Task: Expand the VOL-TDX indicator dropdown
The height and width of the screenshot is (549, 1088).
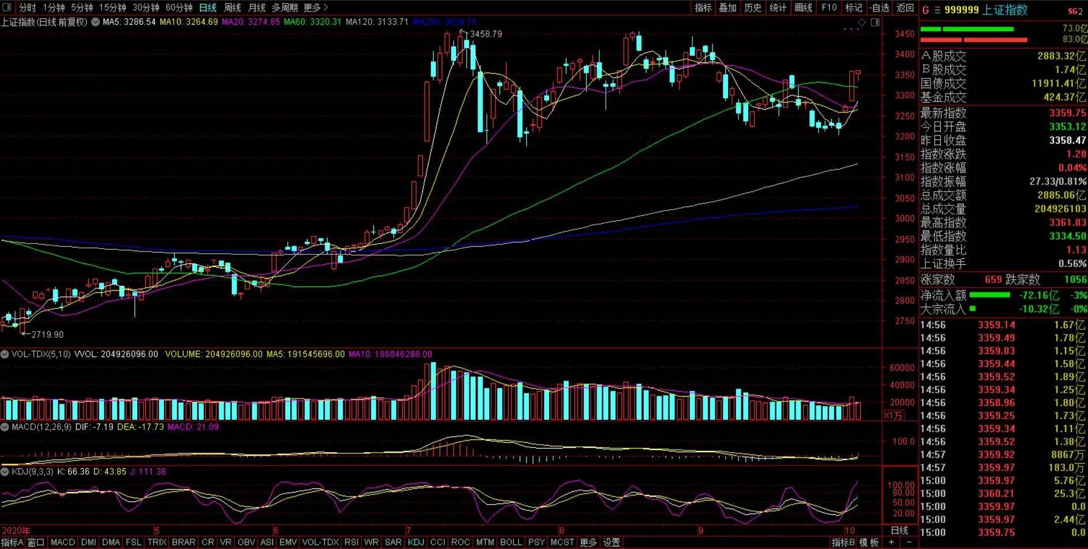Action: [x=5, y=354]
